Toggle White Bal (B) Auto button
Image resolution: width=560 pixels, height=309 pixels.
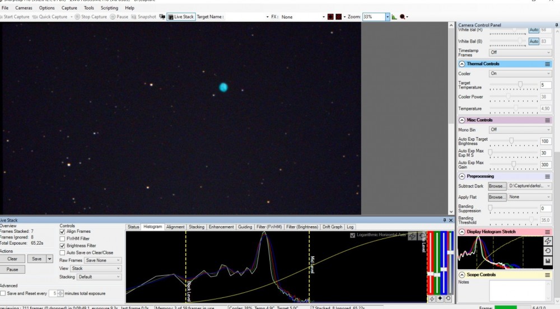pos(534,41)
